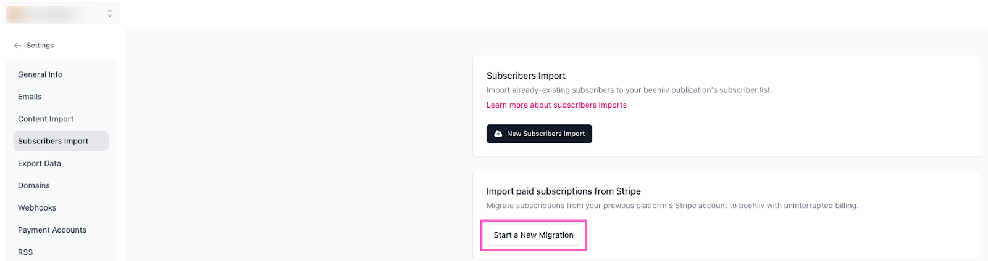Click the Settings back label

click(40, 46)
